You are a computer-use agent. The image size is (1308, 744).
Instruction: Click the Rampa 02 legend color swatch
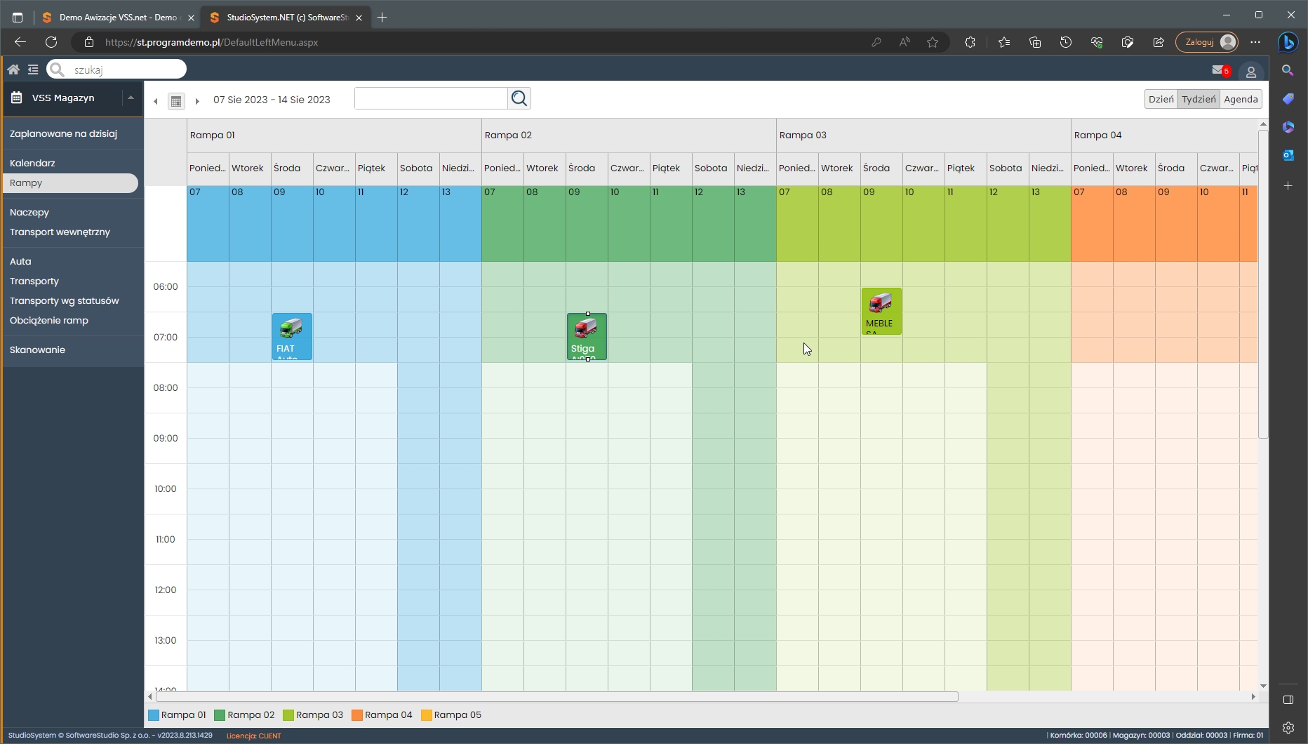point(220,715)
